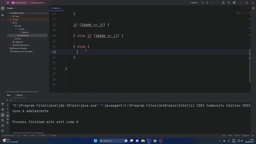Open line separator CRLF setting
Screen dimensions: 256x144
click(230, 136)
